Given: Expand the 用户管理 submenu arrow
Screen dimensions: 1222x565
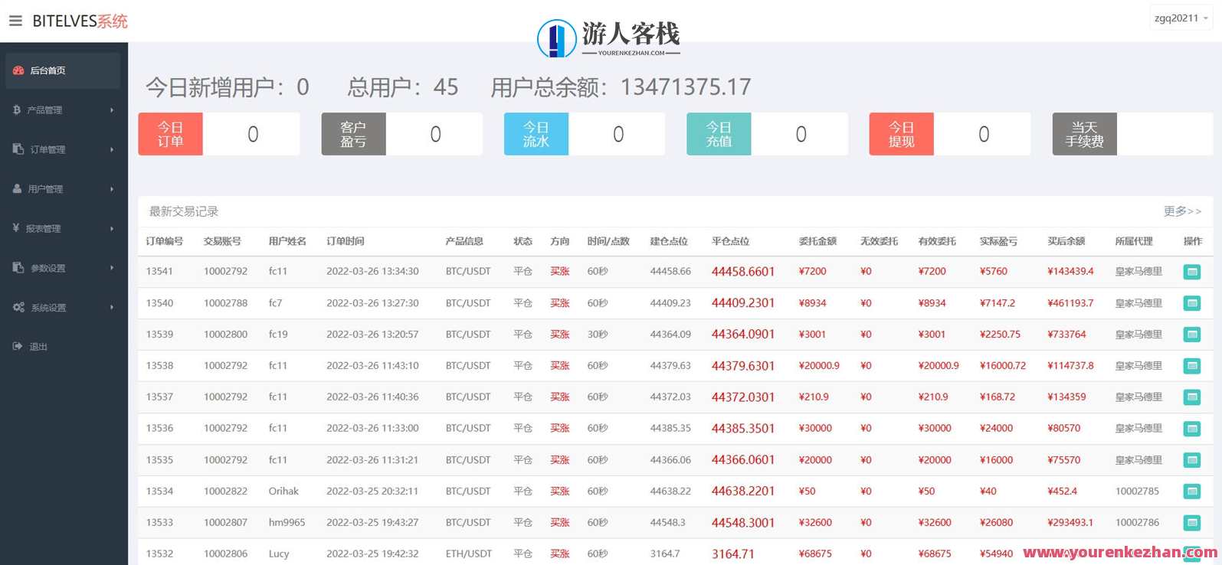Looking at the screenshot, I should click(x=112, y=189).
